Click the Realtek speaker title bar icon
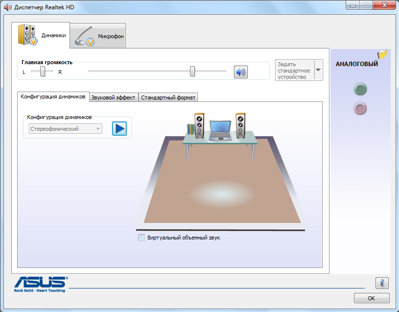Screen dimensions: 399x312 click(x=8, y=7)
